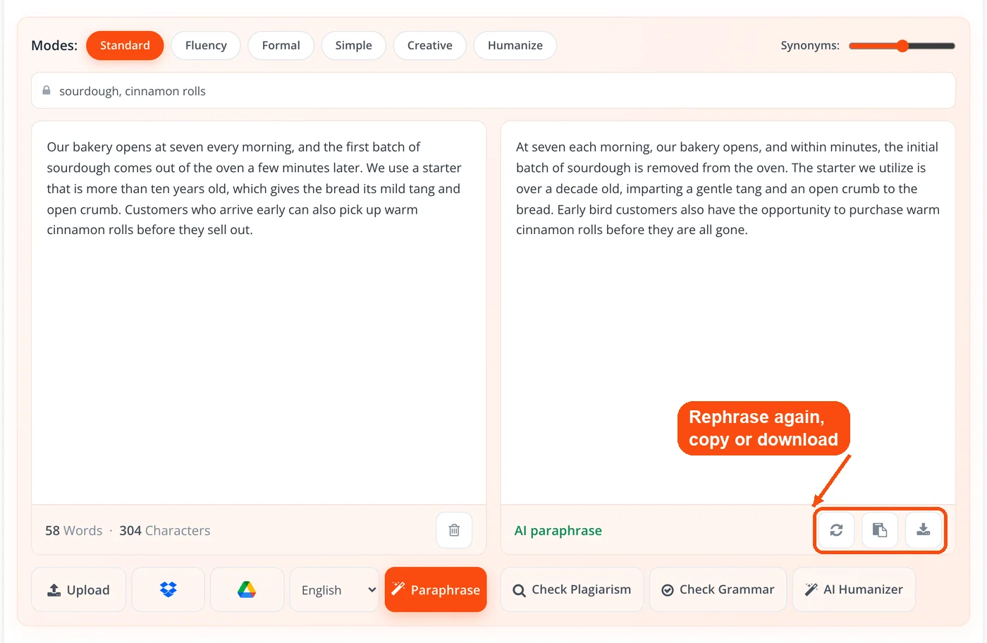
Task: Click the 'Synonyms:' label
Action: (x=810, y=46)
